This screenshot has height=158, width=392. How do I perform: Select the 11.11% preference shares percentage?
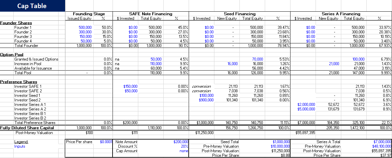(284, 123)
